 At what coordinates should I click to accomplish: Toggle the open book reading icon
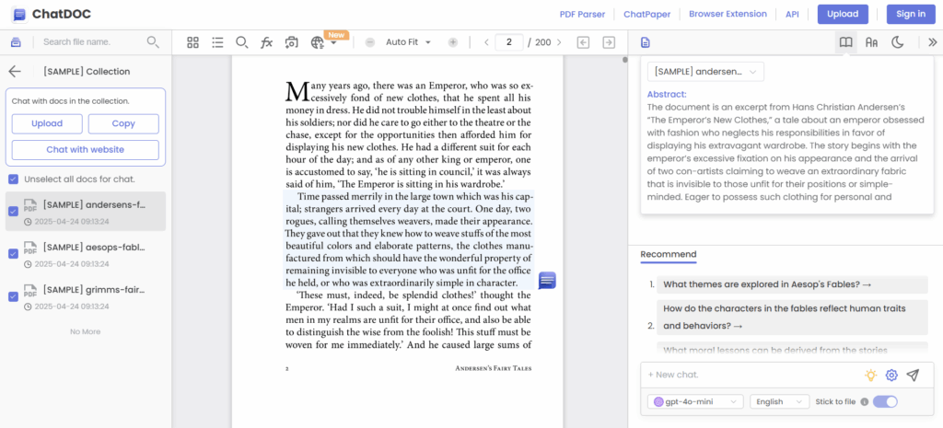point(845,42)
